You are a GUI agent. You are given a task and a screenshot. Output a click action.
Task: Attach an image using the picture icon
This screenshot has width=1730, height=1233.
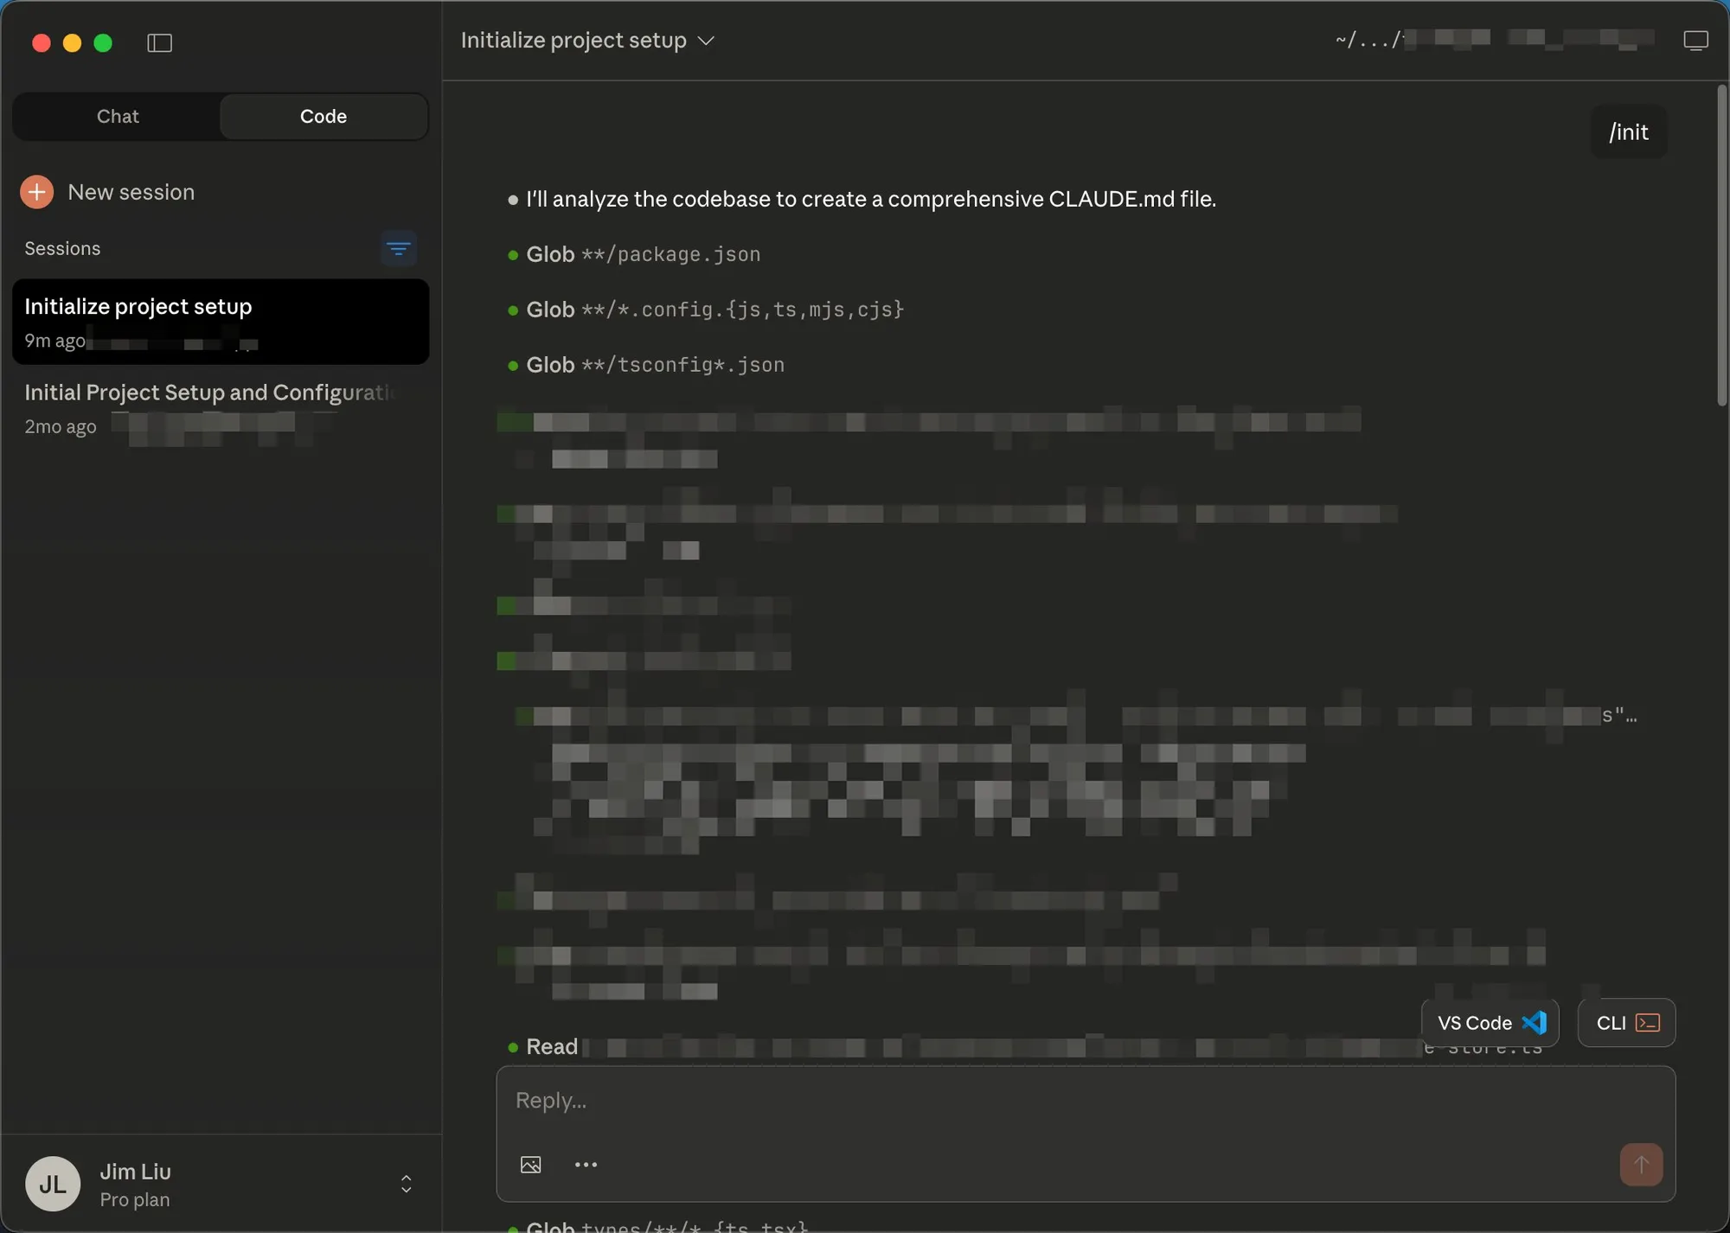pos(531,1165)
